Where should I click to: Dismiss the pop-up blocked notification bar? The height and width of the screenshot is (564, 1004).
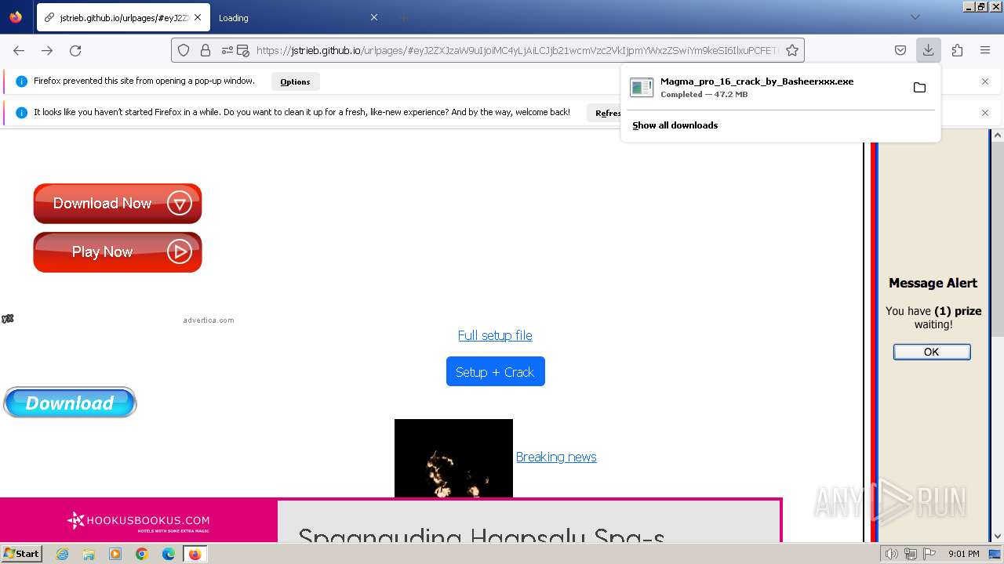click(985, 81)
